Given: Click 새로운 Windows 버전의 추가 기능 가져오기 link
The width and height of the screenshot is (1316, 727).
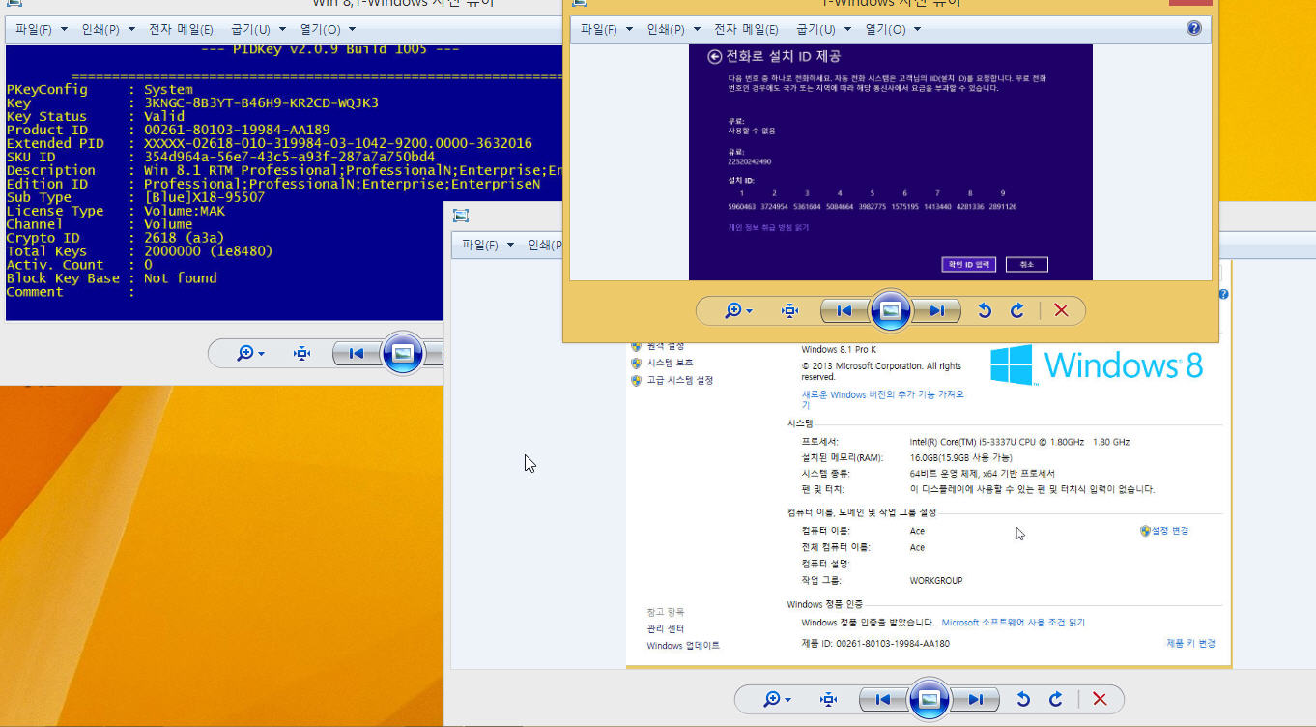Looking at the screenshot, I should pyautogui.click(x=882, y=399).
